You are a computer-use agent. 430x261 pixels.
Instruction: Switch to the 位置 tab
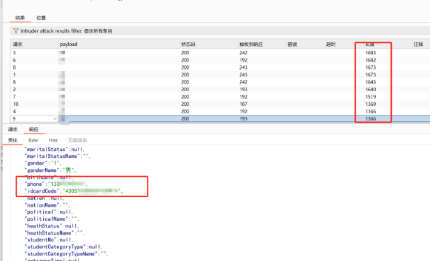pyautogui.click(x=41, y=18)
